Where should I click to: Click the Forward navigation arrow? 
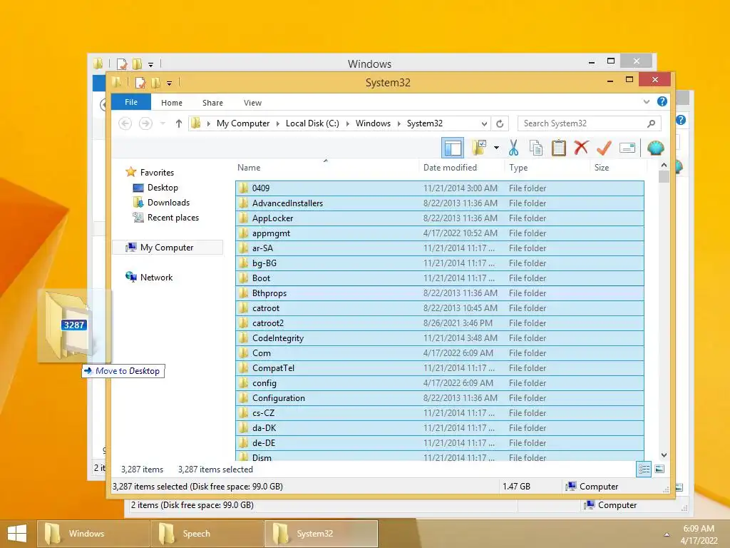pyautogui.click(x=145, y=123)
